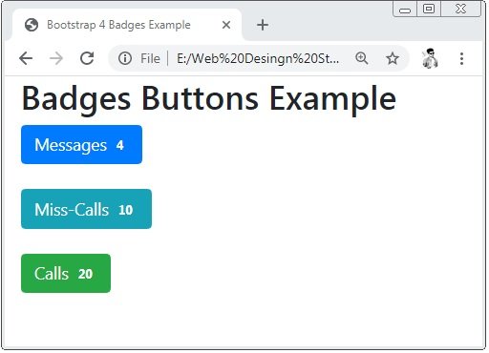Viewport: 489px width, 353px height.
Task: Click the badge showing 20 on Calls
Action: click(x=85, y=274)
